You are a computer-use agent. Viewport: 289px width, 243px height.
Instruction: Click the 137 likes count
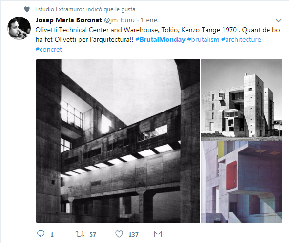click(133, 234)
